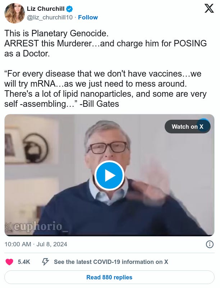Viewport: 220px width, 288px height.
Task: View the 5.4K likes count
Action: pos(24,262)
